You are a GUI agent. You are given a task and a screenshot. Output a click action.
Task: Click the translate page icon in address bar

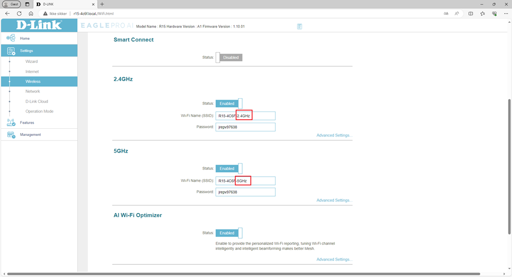tap(446, 14)
